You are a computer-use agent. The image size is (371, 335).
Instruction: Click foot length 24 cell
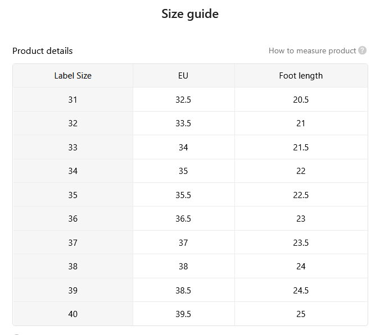301,266
